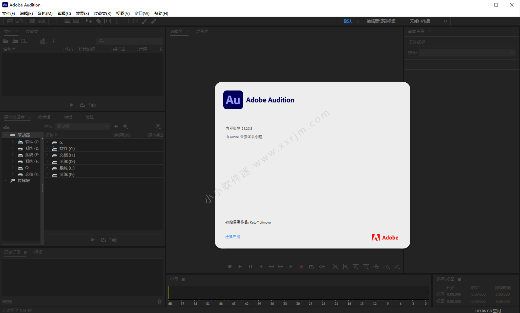The height and width of the screenshot is (313, 520).
Task: Open the 法律声明 link in the about dialog
Action: point(232,237)
